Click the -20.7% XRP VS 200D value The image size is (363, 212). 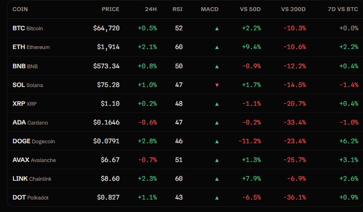pos(295,103)
